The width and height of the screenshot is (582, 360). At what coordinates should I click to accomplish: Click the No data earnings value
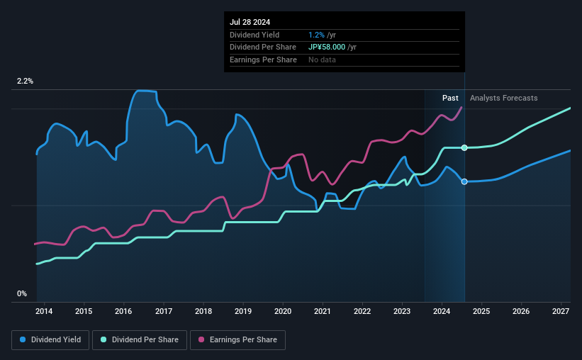point(322,60)
